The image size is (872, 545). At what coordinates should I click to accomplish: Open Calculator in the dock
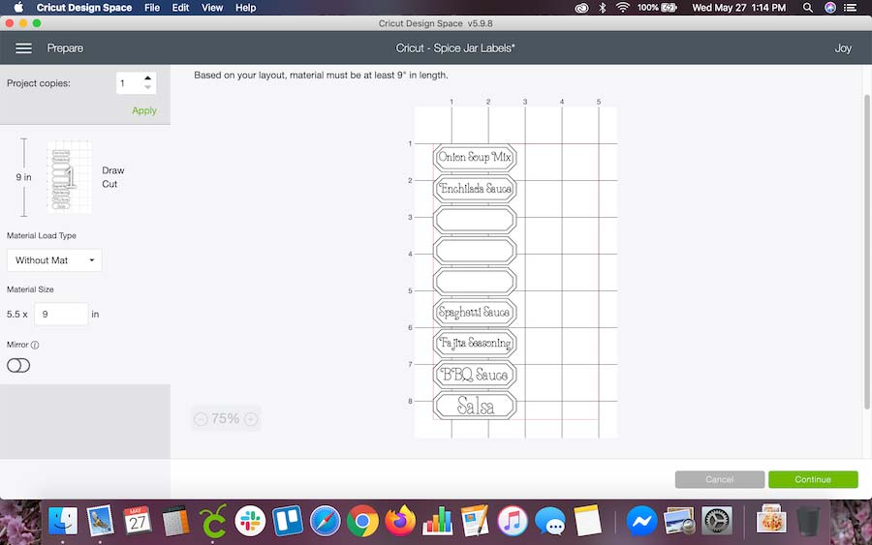click(175, 522)
